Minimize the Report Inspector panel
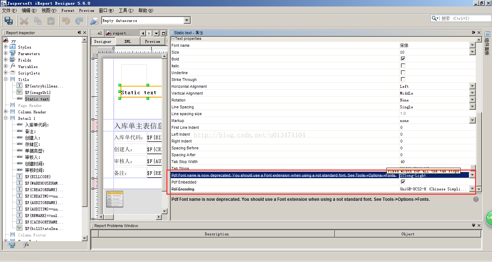492x262 pixels. 79,32
